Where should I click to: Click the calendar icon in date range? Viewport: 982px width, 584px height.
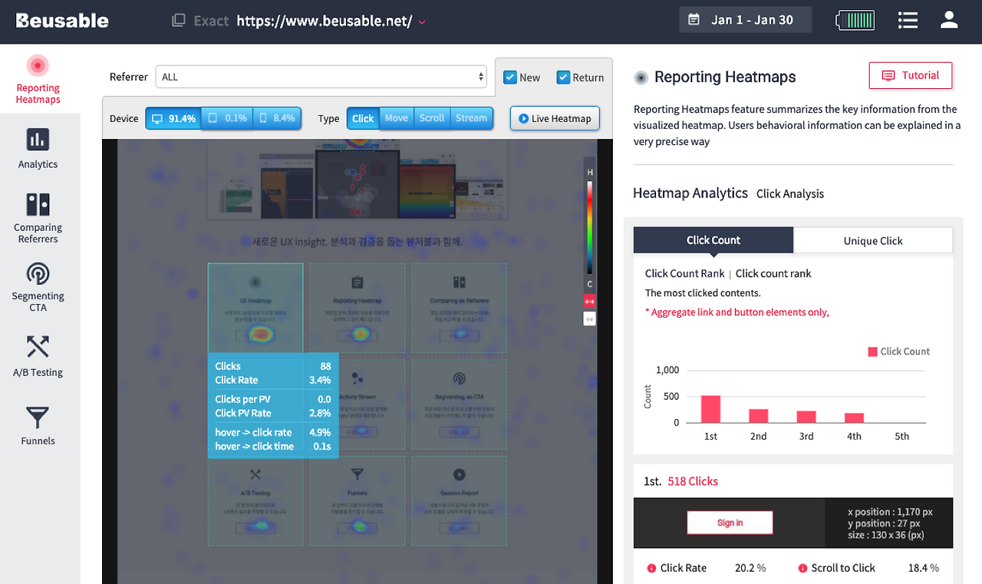(x=694, y=20)
